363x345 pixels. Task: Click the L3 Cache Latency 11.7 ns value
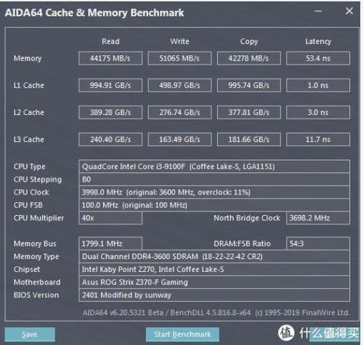point(318,139)
